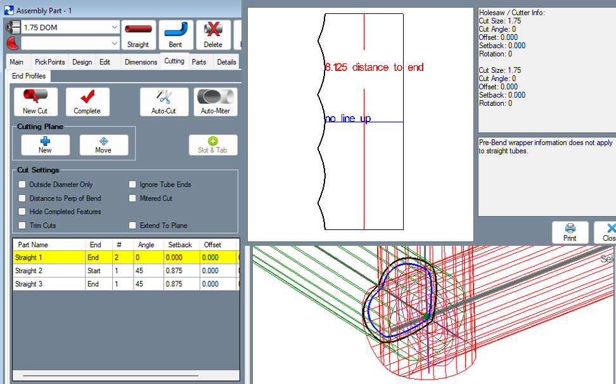
Task: Enable the Trim Cuts option
Action: (x=22, y=225)
